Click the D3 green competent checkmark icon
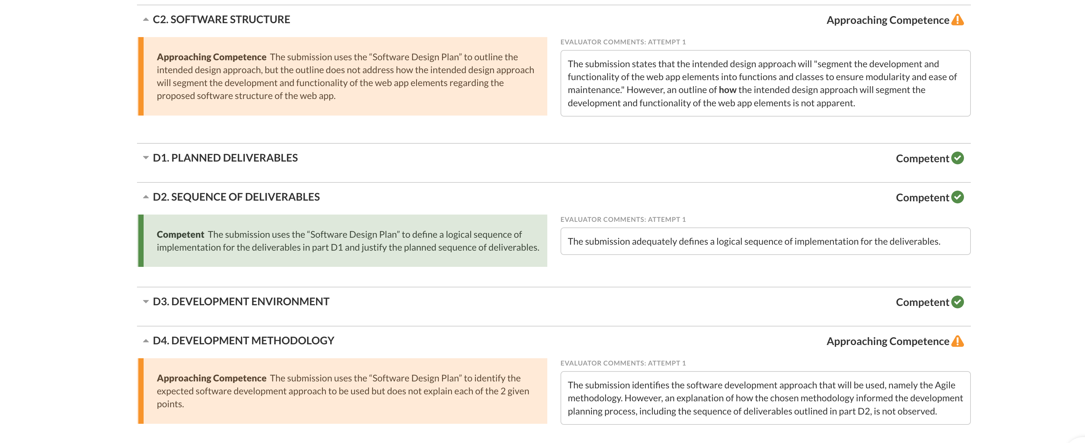1085x443 pixels. click(x=957, y=302)
